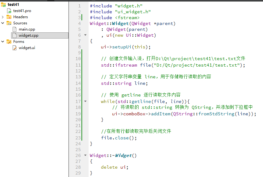
Task: Click the widget.cpp file icon
Action: pyautogui.click(x=15, y=35)
